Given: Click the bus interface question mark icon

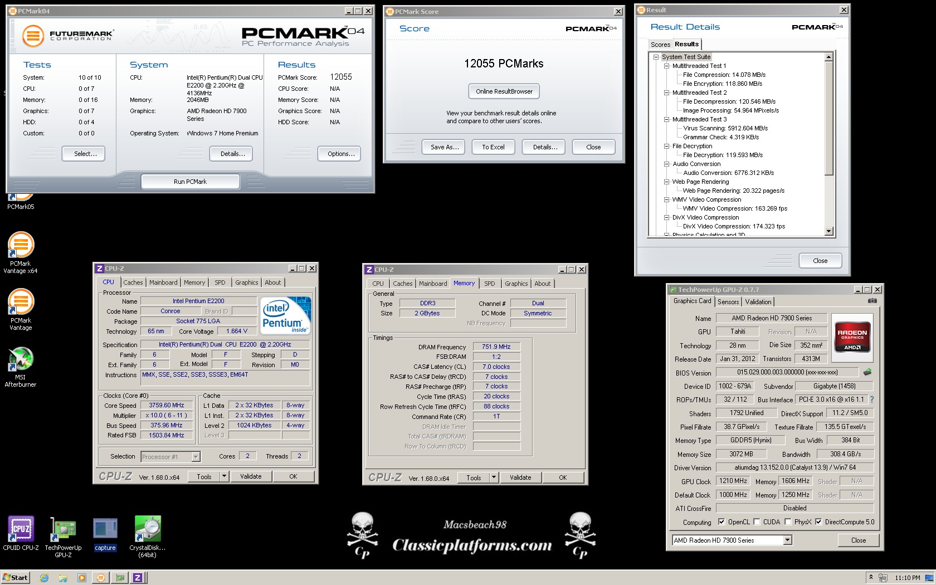Looking at the screenshot, I should click(871, 399).
